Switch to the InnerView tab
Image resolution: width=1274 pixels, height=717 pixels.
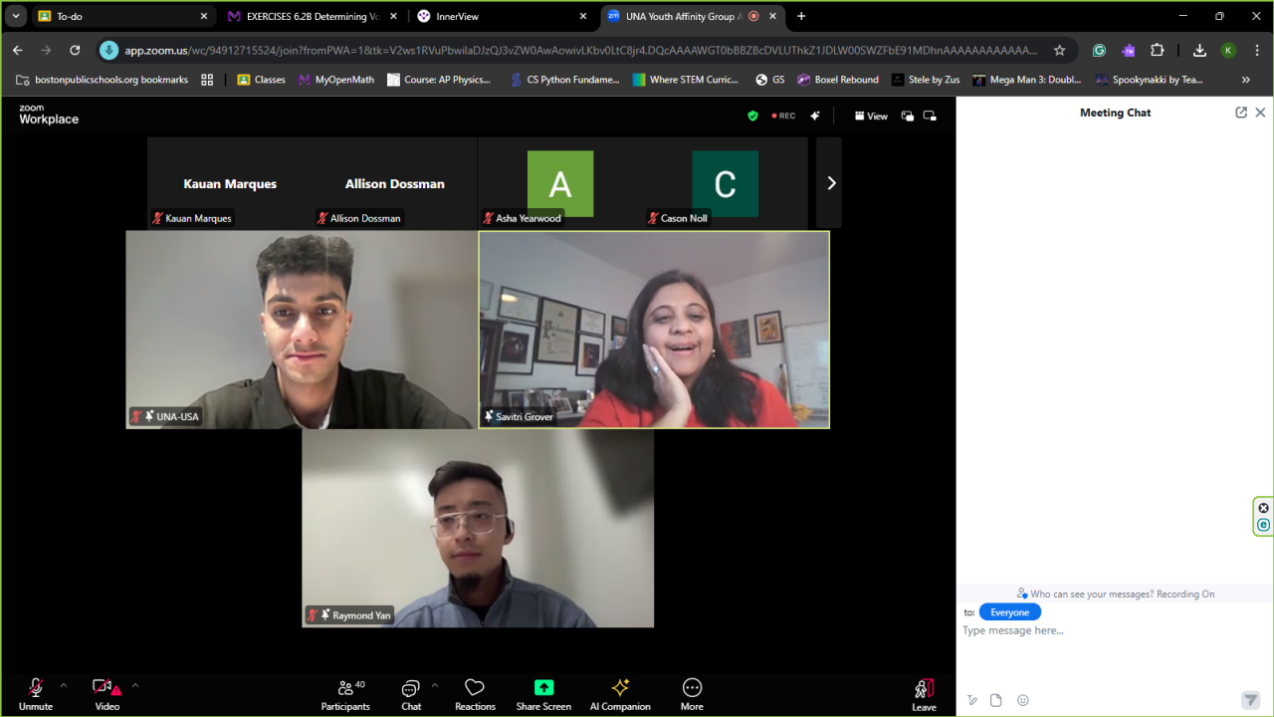(502, 16)
